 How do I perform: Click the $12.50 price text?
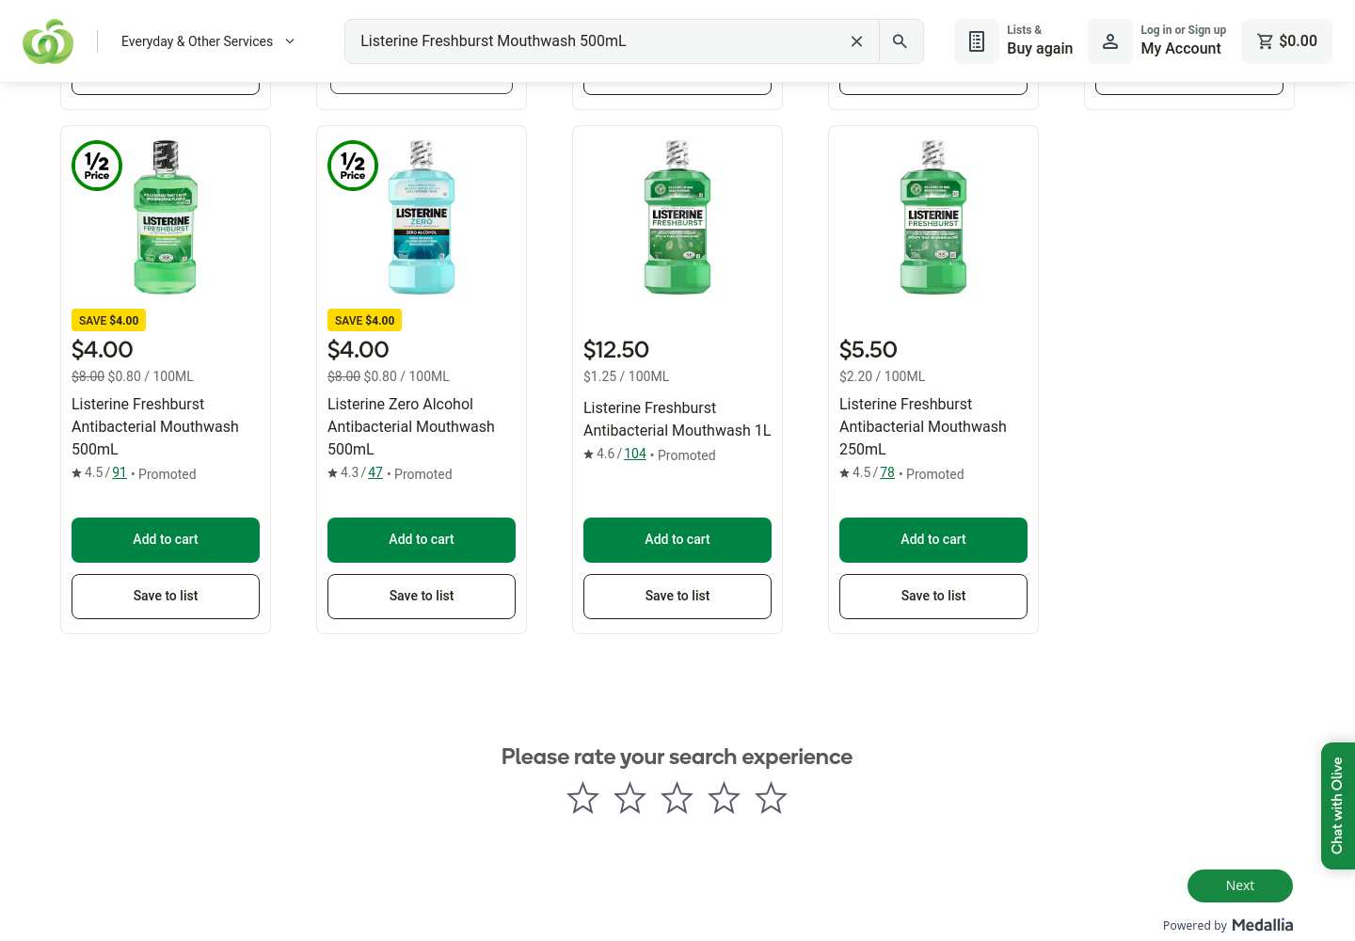(616, 350)
